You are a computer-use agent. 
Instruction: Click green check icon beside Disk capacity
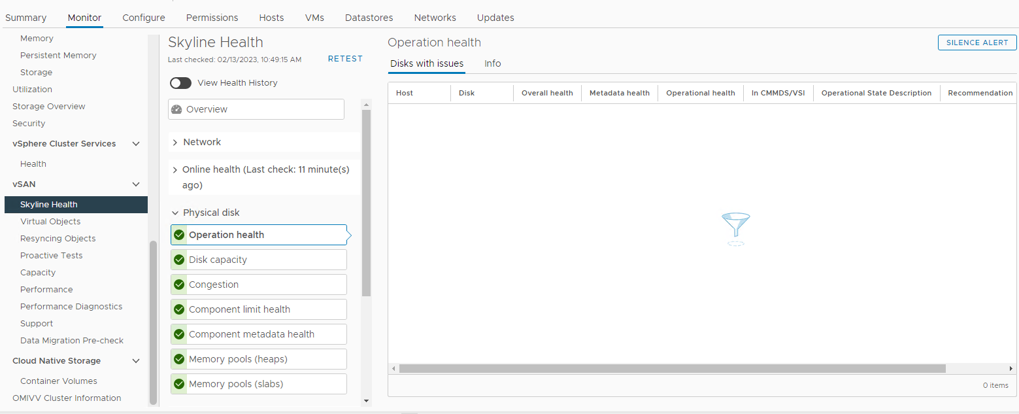179,260
